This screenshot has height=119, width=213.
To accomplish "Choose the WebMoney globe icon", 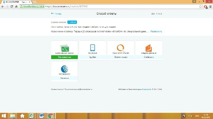I will coord(64,69).
